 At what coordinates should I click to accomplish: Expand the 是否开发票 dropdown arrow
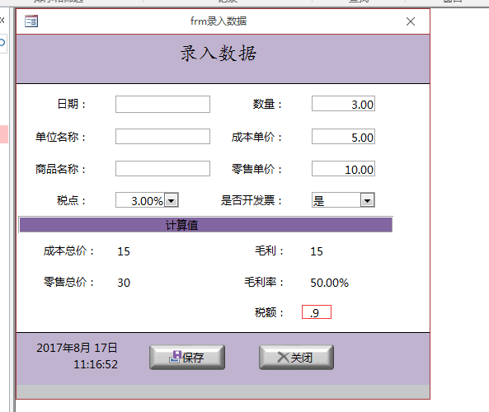(368, 200)
